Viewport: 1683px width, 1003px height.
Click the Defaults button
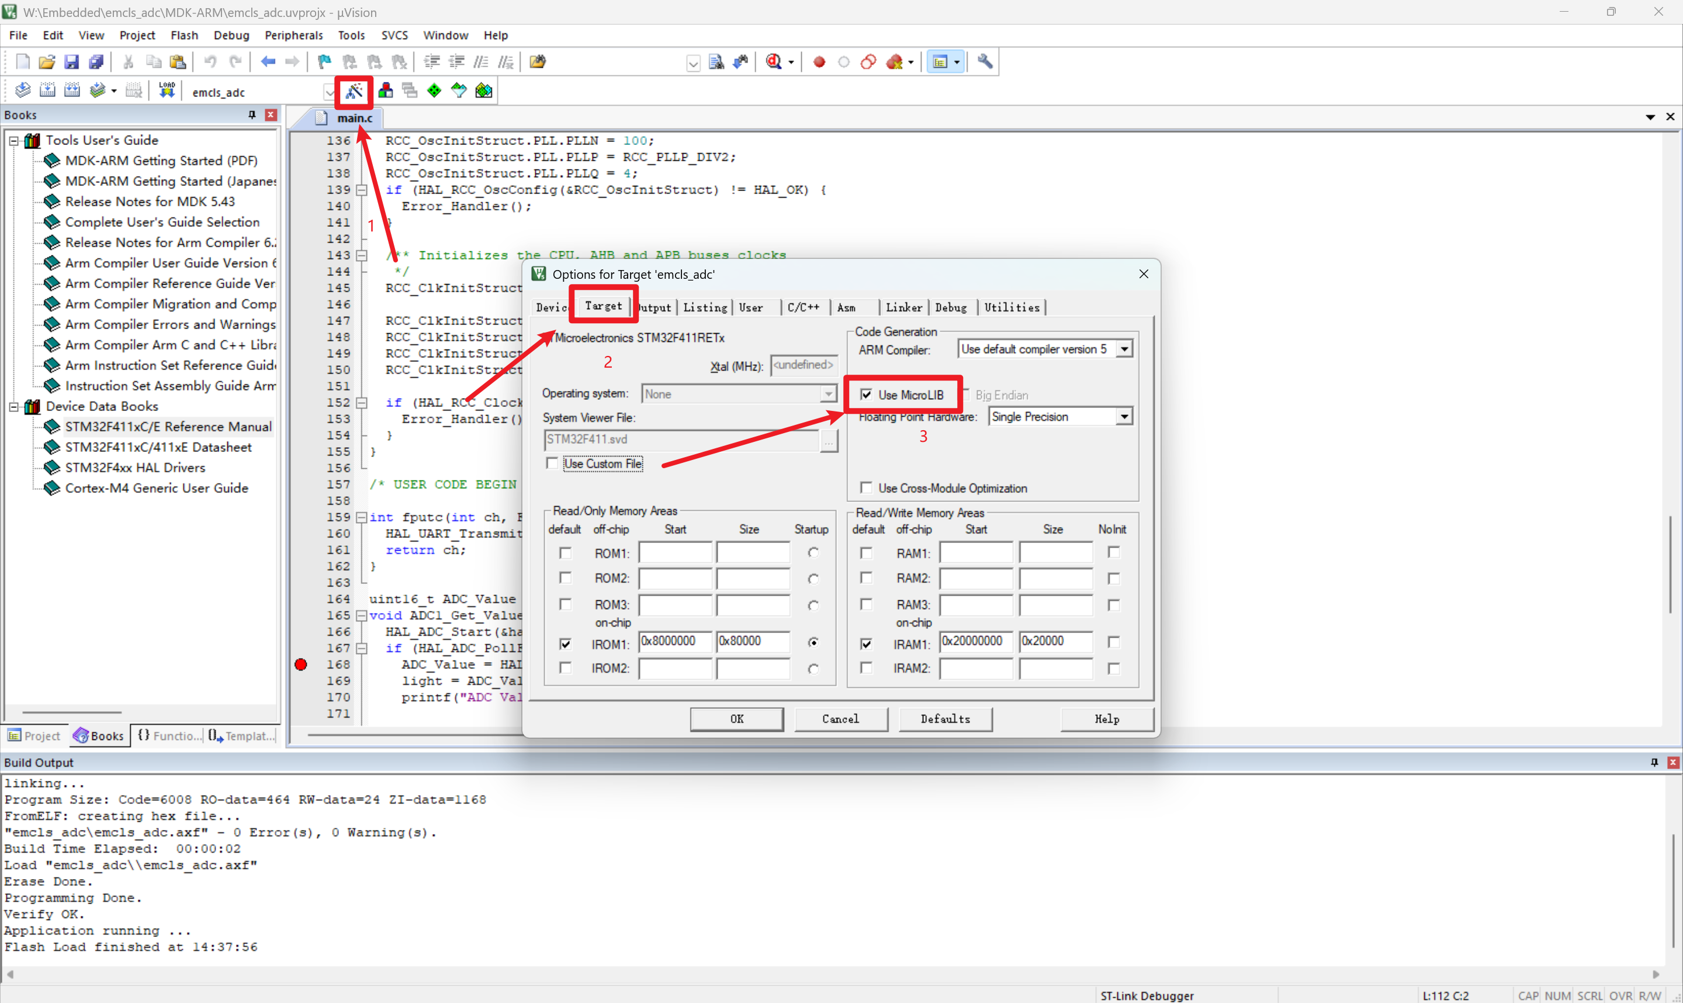pos(946,719)
